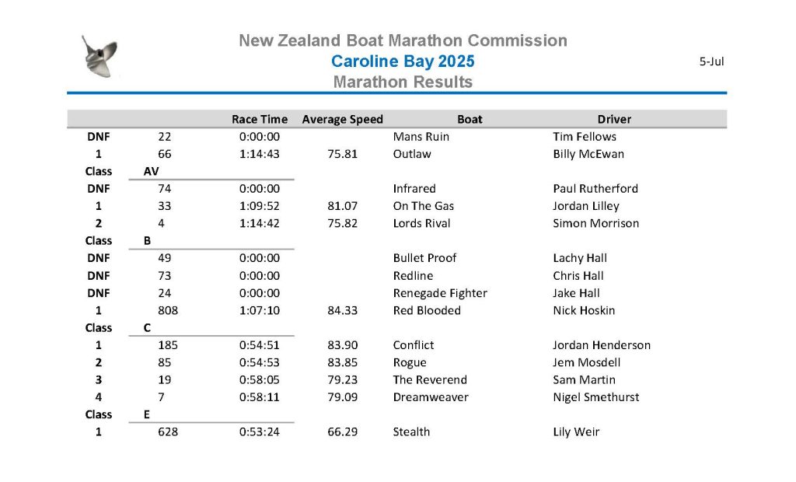Image resolution: width=796 pixels, height=482 pixels.
Task: Click the Class AV section heading
Action: 122,171
